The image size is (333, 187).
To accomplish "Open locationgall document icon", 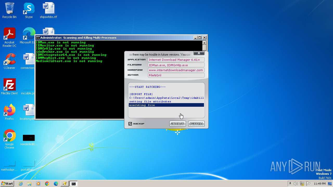I will tap(28, 112).
